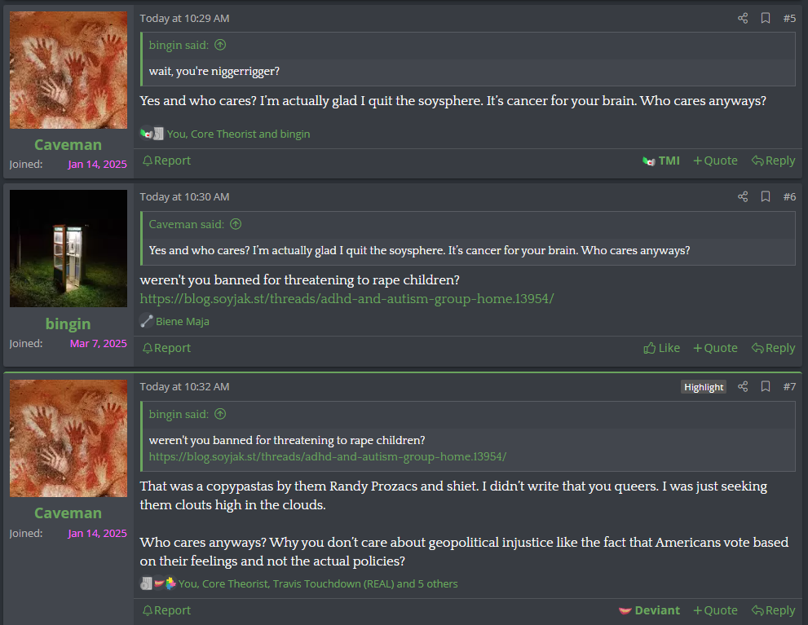Click the share icon on post #5
808x625 pixels.
[x=743, y=18]
